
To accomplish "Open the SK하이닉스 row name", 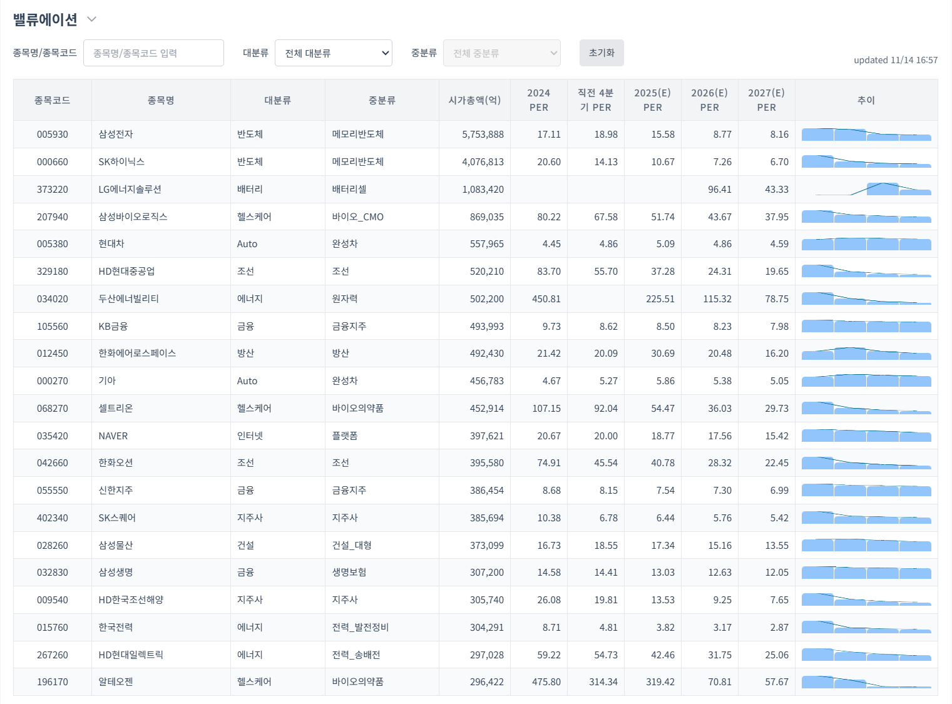I will [x=121, y=162].
